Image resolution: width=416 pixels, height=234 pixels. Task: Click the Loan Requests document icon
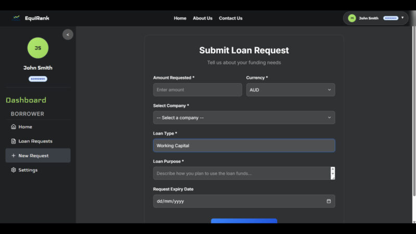pos(14,141)
